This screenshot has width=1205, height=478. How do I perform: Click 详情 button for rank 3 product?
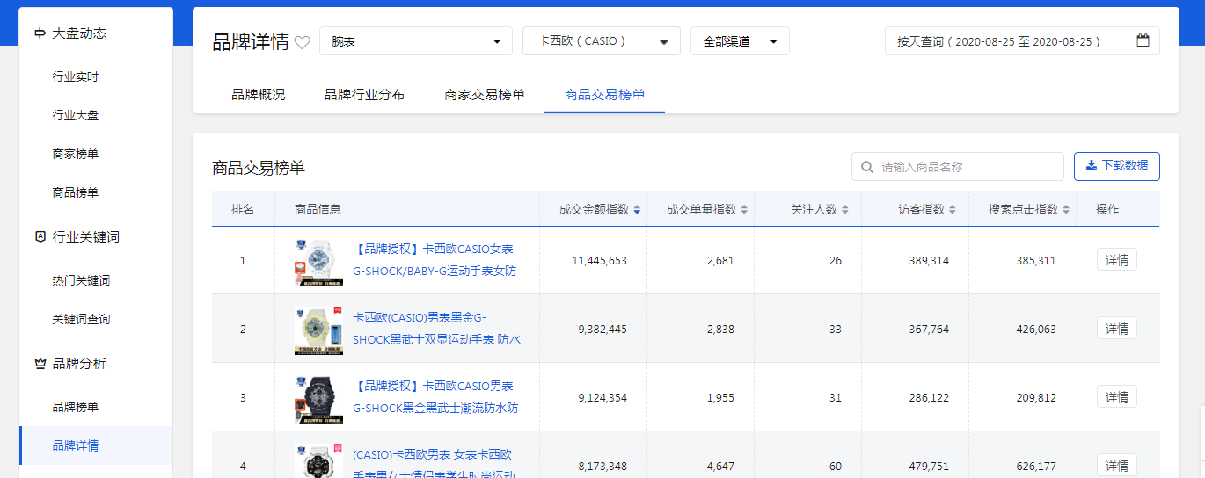pyautogui.click(x=1117, y=397)
